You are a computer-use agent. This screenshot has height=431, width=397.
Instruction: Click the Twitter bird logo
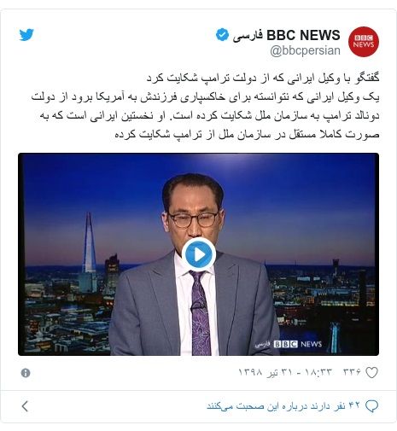pos(26,35)
